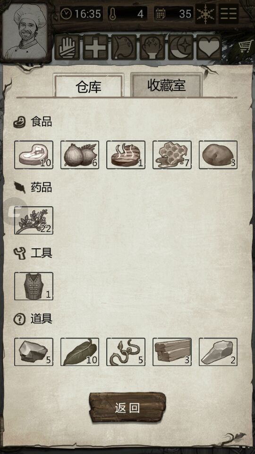This screenshot has width=255, height=454.
Task: Select the grilled steak item
Action: pyautogui.click(x=126, y=155)
